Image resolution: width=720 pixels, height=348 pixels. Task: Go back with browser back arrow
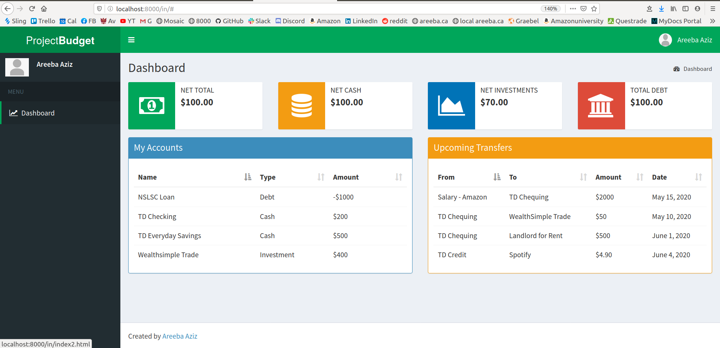coord(7,9)
